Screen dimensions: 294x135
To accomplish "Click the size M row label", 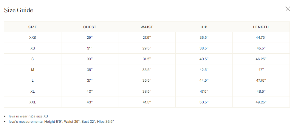I will 33,70.
